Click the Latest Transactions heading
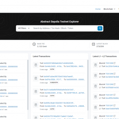This screenshot has width=119, height=119. (x=42, y=57)
